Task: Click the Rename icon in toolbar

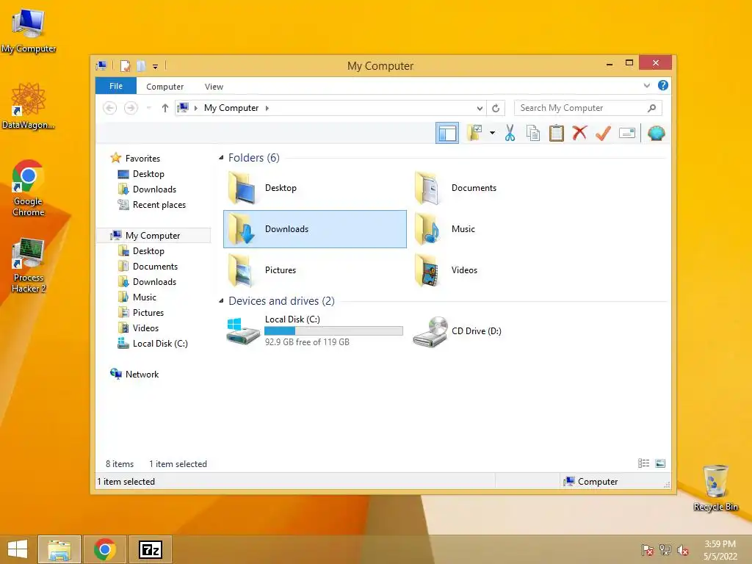Action: pyautogui.click(x=627, y=133)
